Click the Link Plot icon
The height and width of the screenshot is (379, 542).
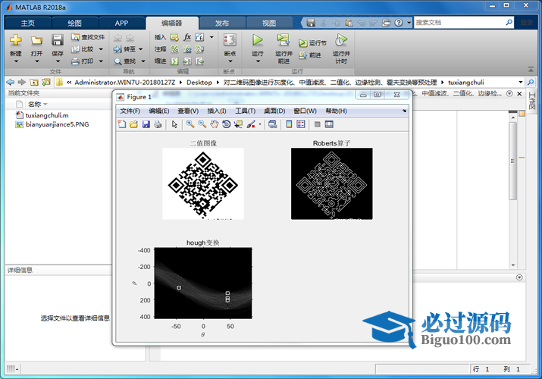click(x=273, y=124)
